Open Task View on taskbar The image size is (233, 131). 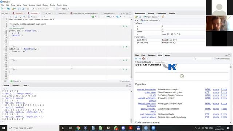pos(70,128)
